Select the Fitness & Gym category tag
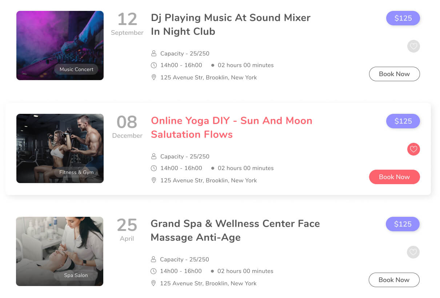This screenshot has width=440, height=298. (76, 172)
